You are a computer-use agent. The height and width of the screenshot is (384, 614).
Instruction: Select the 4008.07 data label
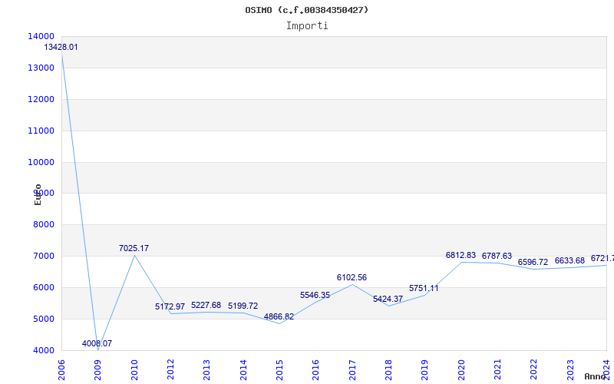97,343
